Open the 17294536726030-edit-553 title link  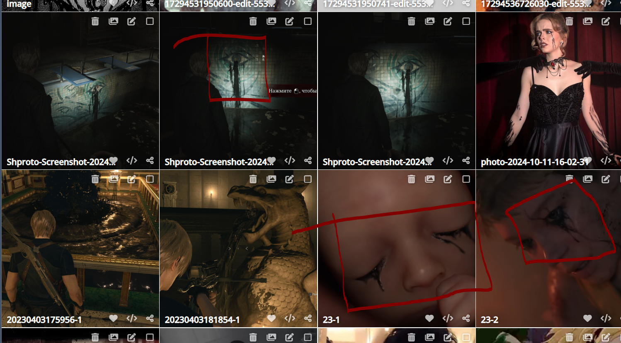tap(536, 4)
